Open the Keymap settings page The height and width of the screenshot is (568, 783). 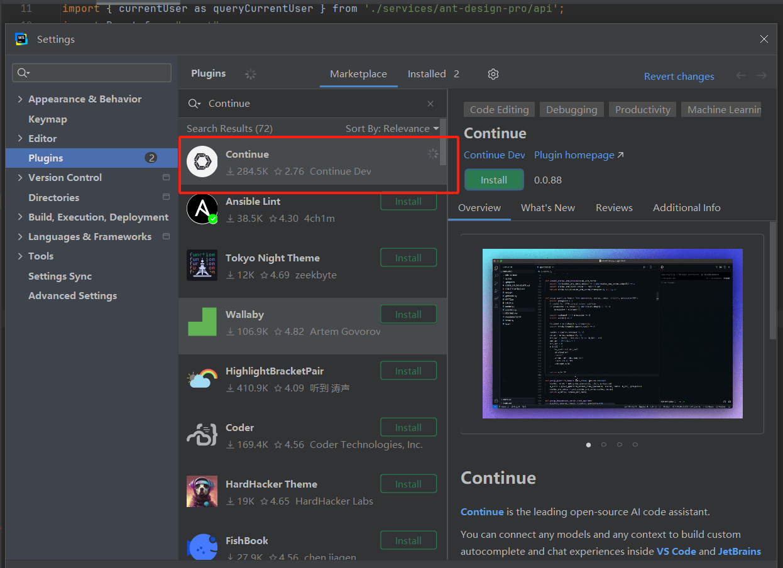pos(48,119)
